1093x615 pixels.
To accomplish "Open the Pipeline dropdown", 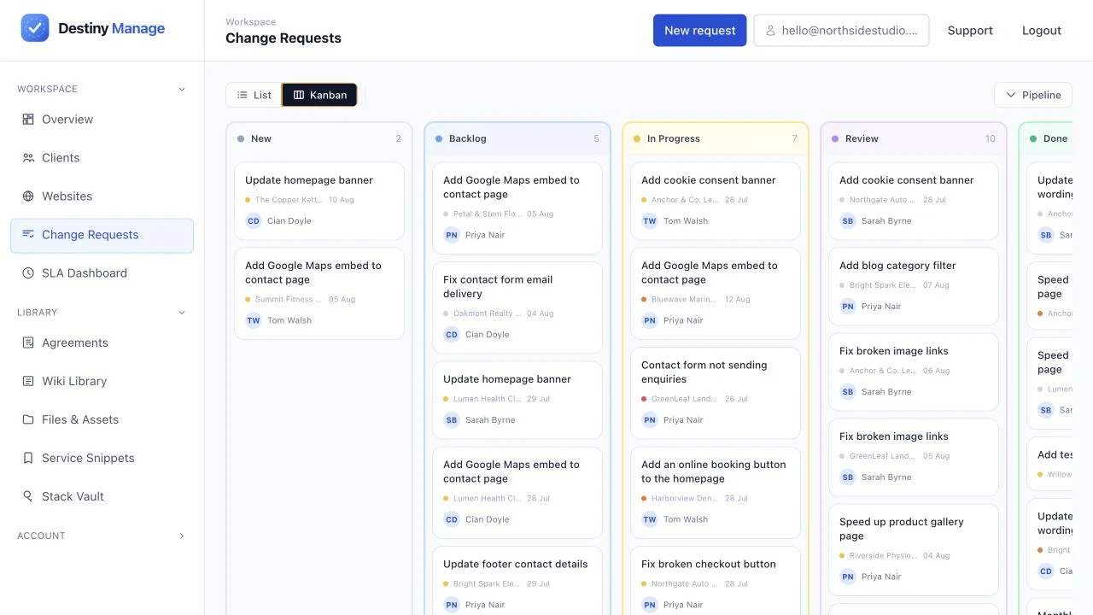I will 1033,95.
